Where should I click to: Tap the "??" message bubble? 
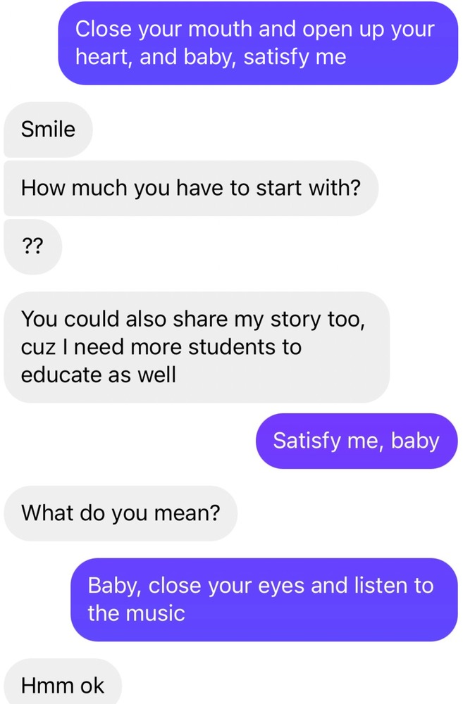coord(32,248)
